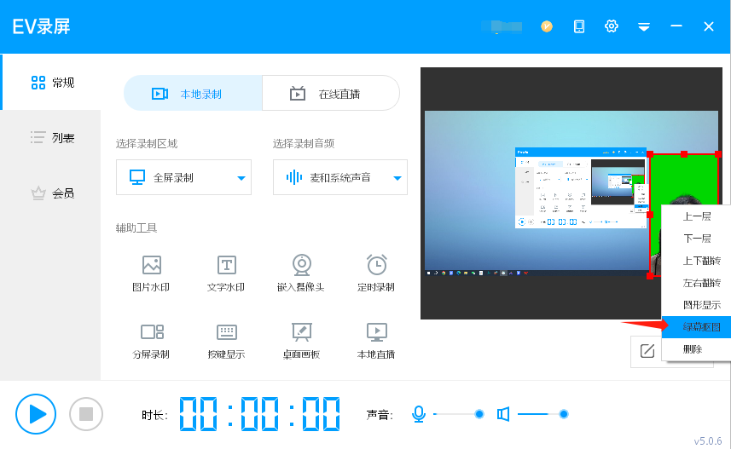731x449 pixels.
Task: Open the title bar dropdown menu icon
Action: tap(644, 26)
